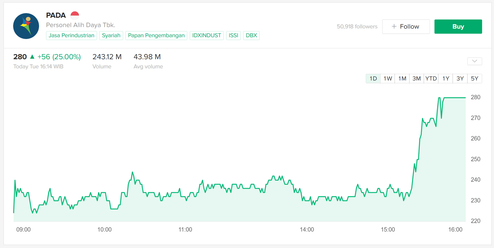
Task: Select the 1D chart range tab
Action: tap(373, 78)
